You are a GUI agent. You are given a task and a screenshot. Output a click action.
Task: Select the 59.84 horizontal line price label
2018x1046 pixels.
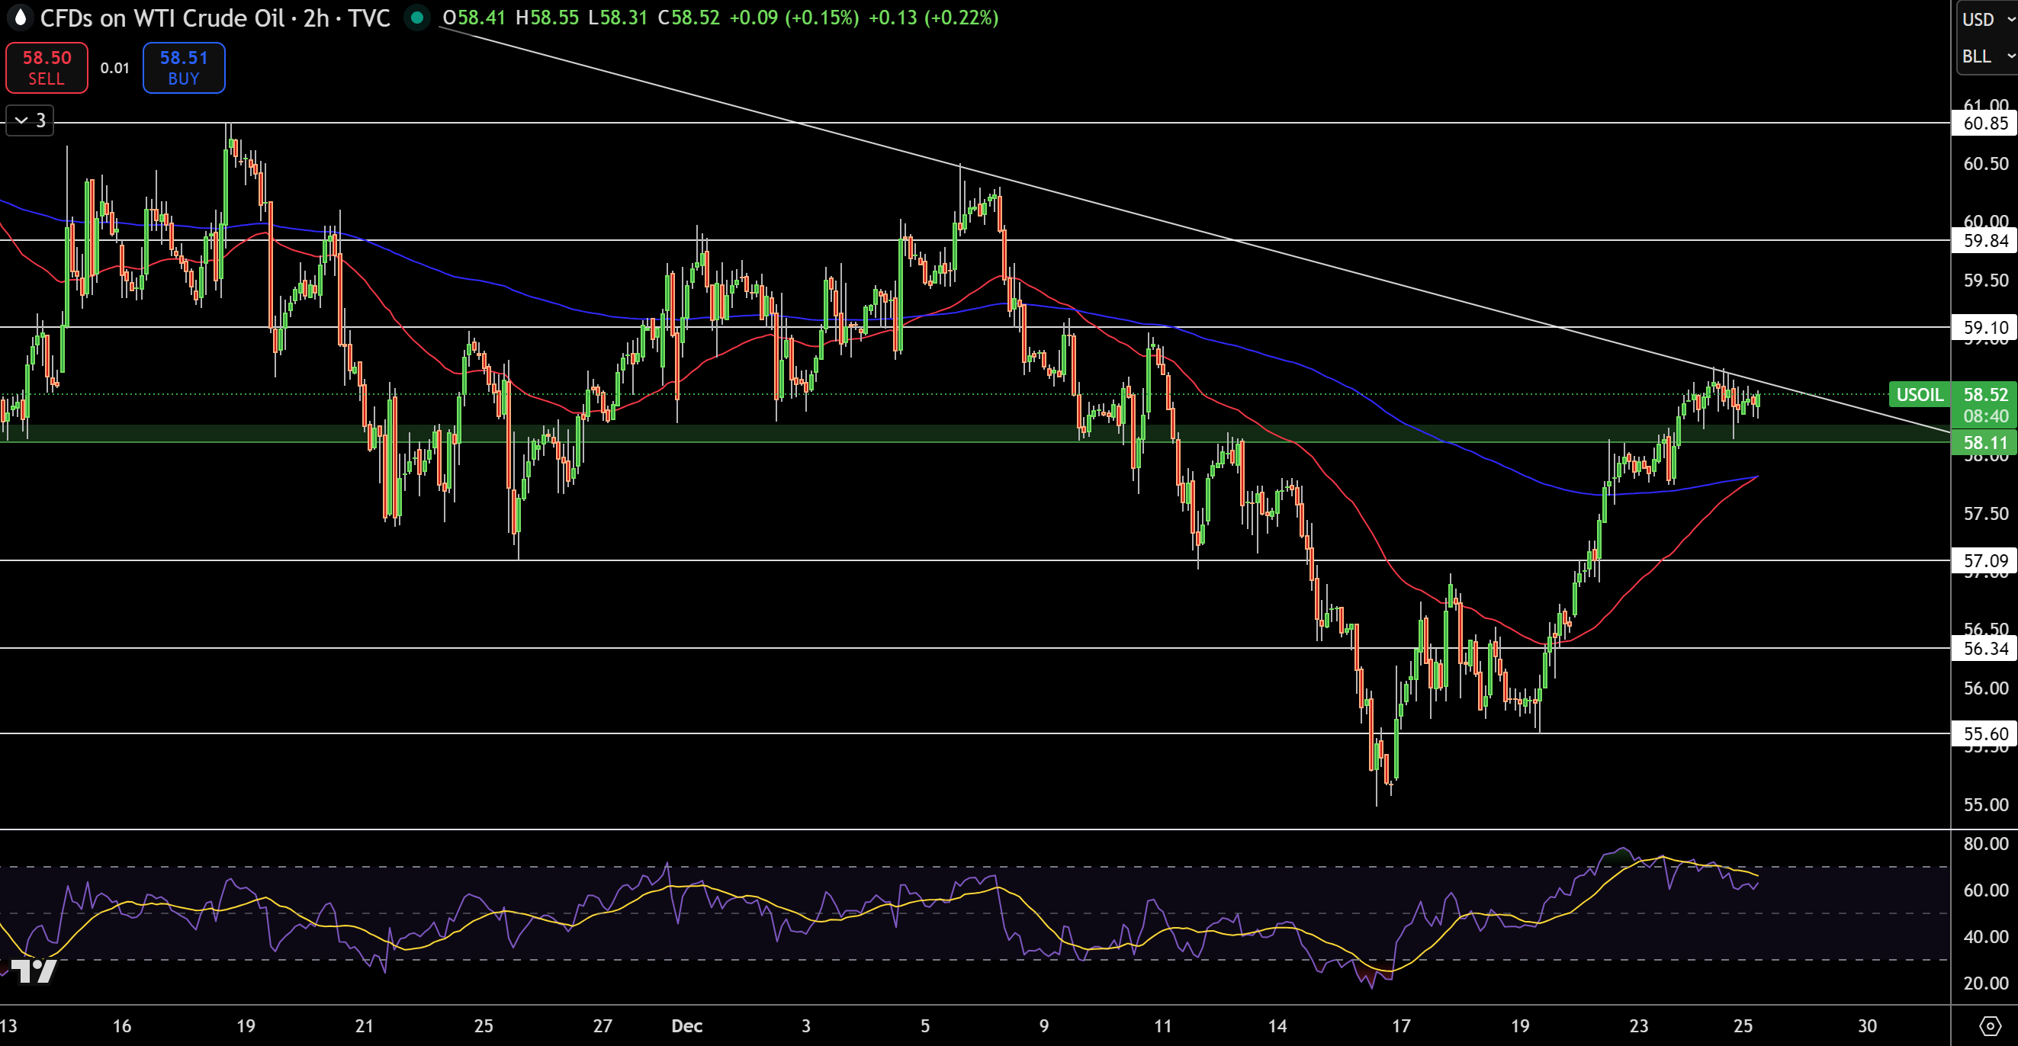1984,240
